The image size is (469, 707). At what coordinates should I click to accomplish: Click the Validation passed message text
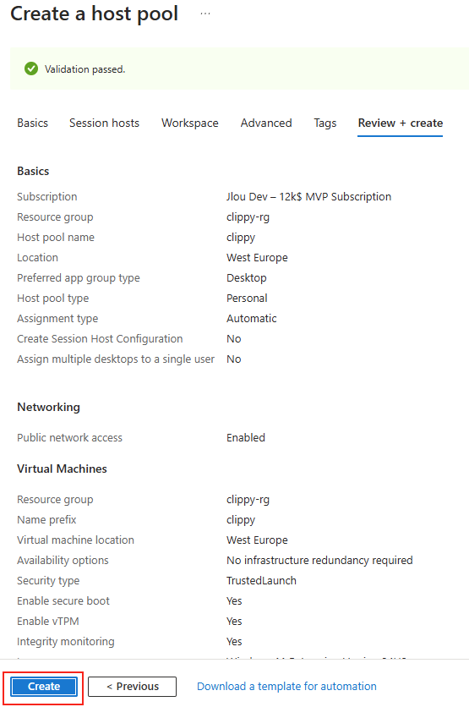click(x=85, y=69)
